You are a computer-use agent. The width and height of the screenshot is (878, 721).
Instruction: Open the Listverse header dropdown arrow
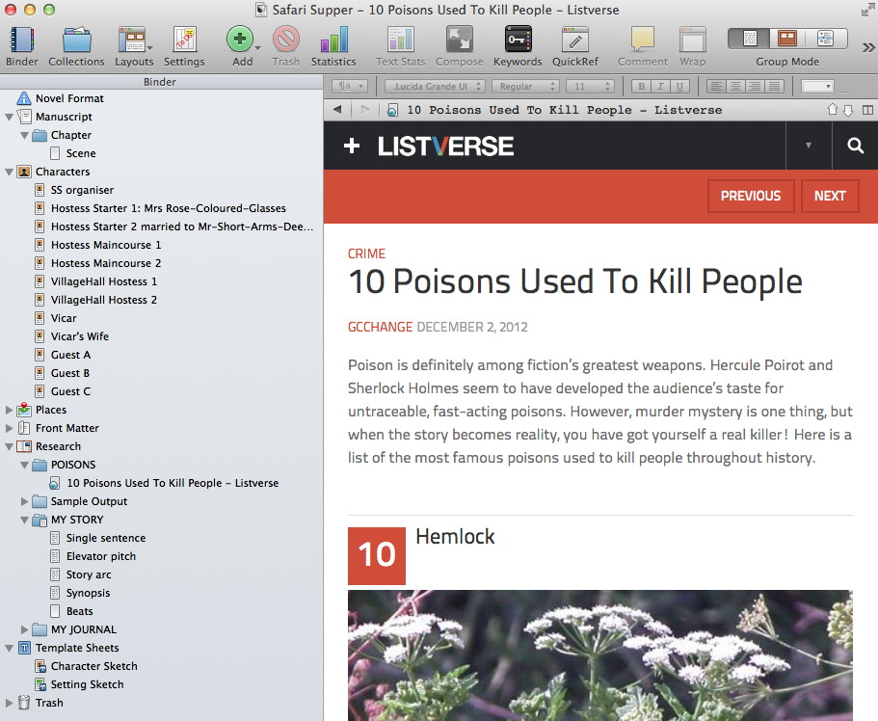coord(808,146)
